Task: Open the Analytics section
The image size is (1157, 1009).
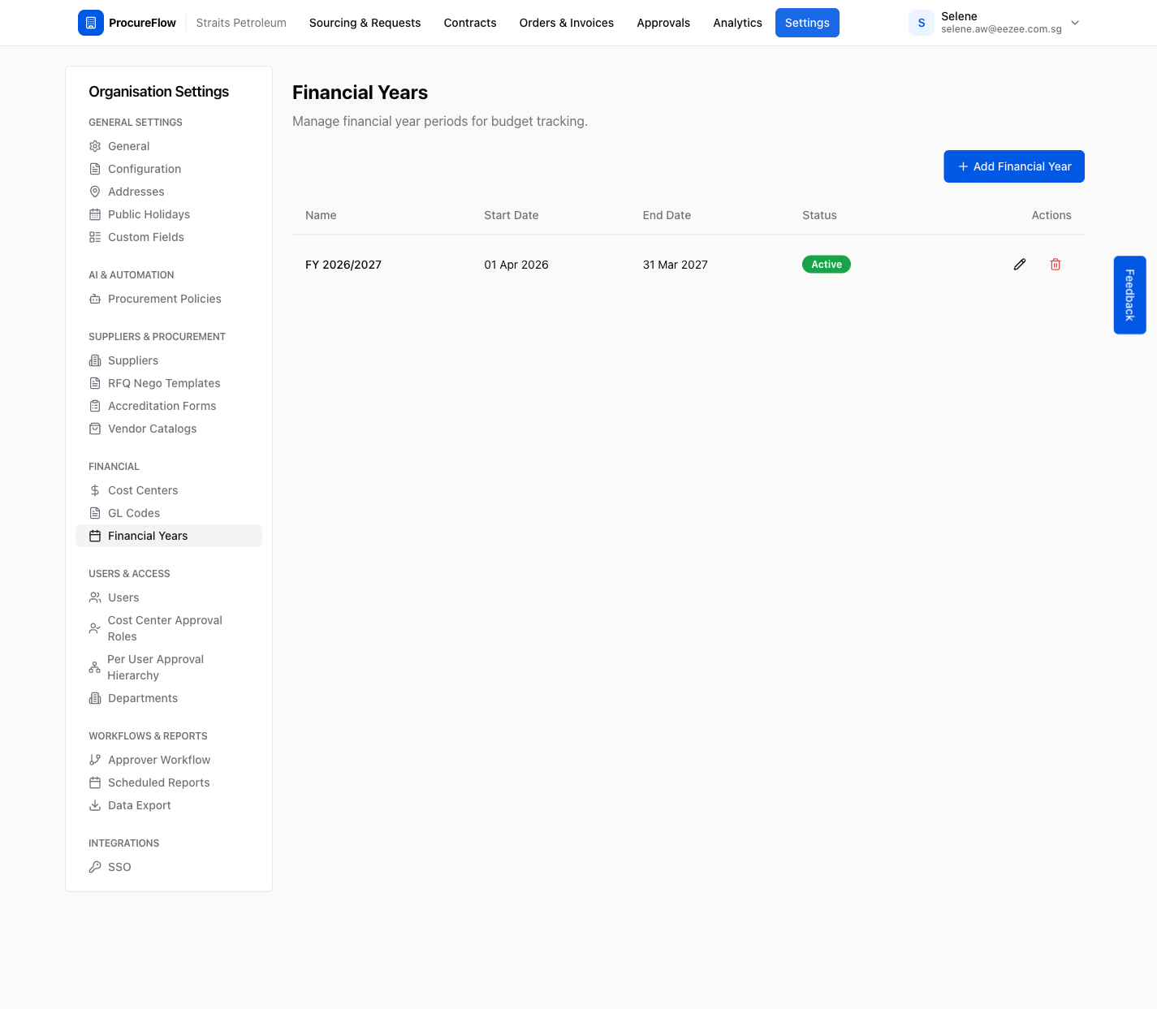Action: 737,23
